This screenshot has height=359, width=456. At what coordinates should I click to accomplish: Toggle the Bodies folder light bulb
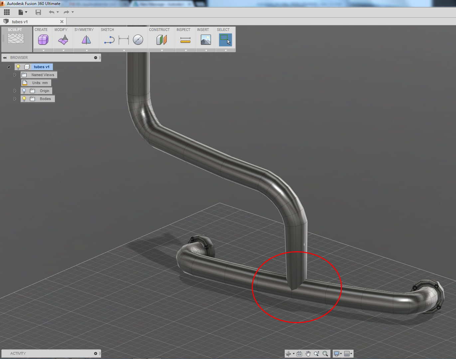click(24, 99)
